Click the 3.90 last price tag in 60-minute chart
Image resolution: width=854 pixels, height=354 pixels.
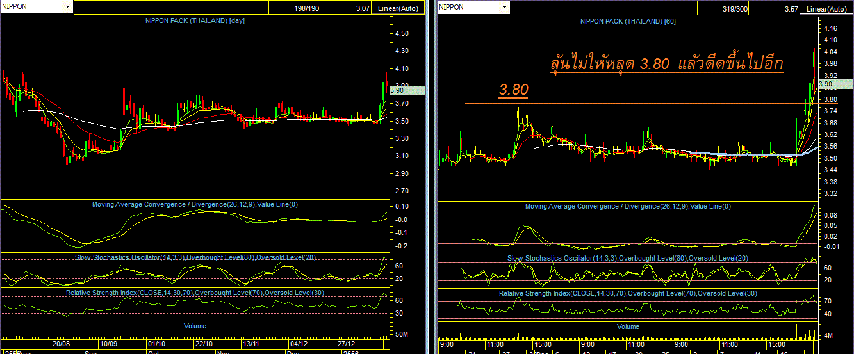835,84
